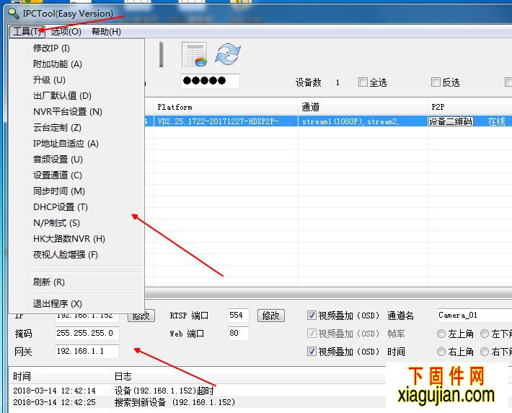Click the RTSP 端口 field showing 554
The width and height of the screenshot is (512, 413).
click(239, 316)
